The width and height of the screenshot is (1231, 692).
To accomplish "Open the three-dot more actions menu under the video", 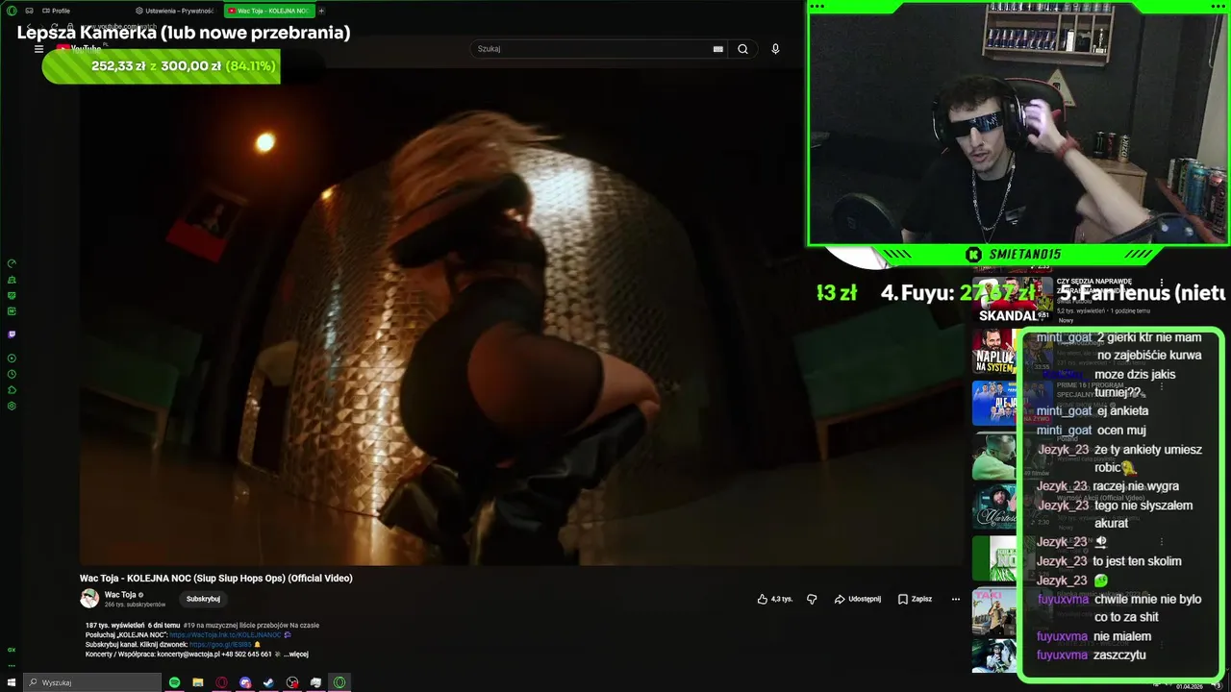I will click(x=955, y=599).
